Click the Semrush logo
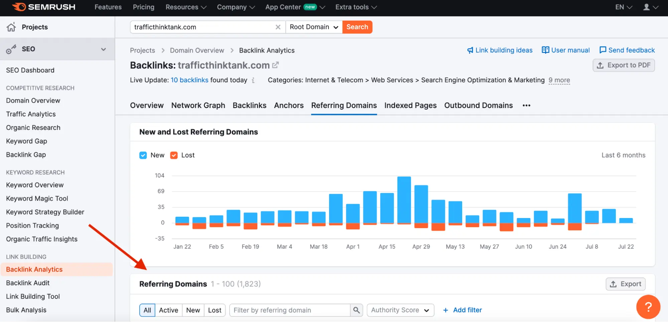Viewport: 668px width, 322px height. (x=43, y=7)
